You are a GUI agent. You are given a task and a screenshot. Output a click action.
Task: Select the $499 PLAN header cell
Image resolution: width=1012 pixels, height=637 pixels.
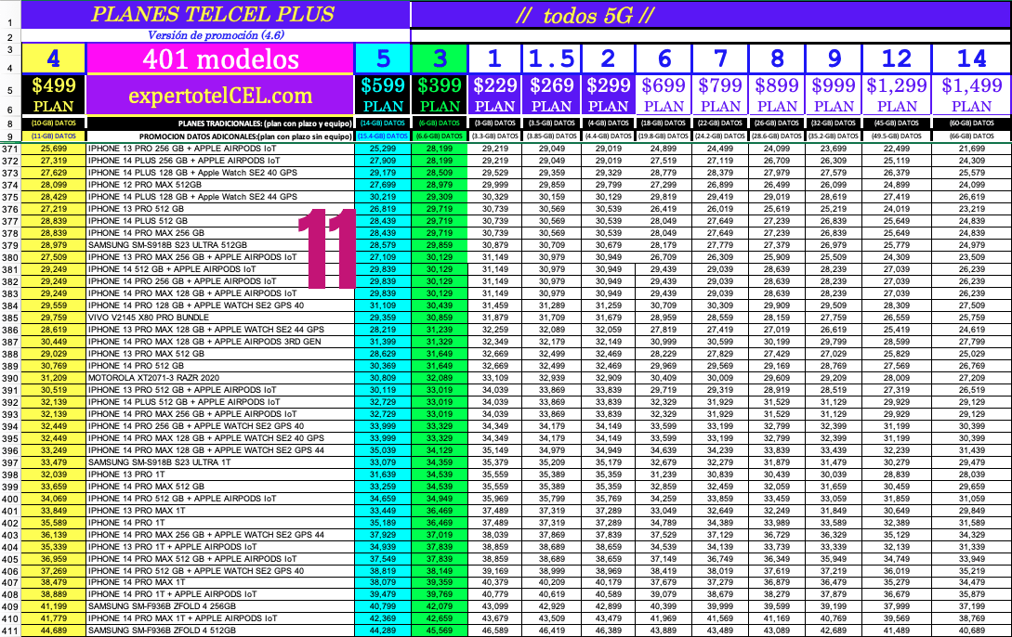pyautogui.click(x=54, y=96)
